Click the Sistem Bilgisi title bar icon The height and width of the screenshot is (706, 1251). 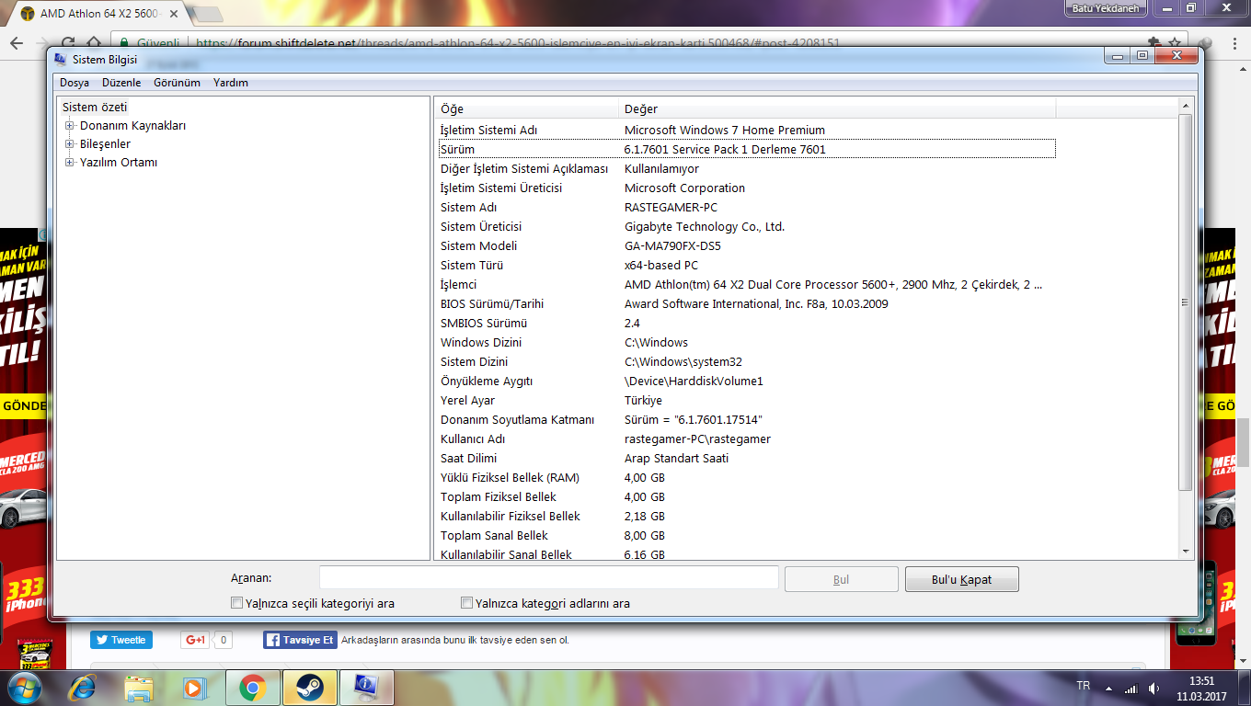[61, 60]
